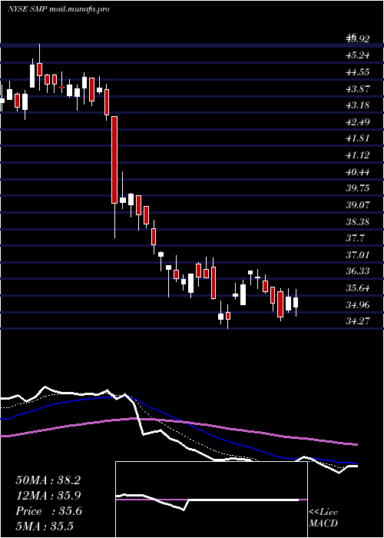Select the 34.96 price axis label
The height and width of the screenshot is (538, 384).
(x=358, y=304)
